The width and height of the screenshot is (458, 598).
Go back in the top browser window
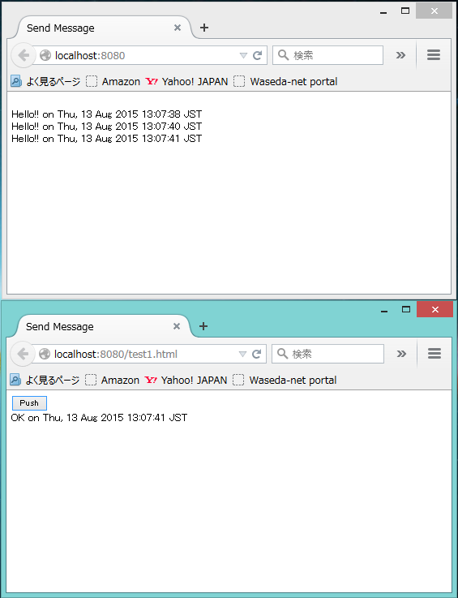24,56
